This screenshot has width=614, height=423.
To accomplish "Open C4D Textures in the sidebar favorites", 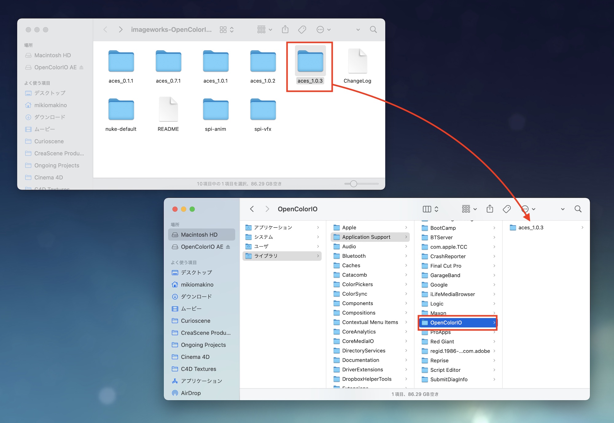I will (x=198, y=369).
